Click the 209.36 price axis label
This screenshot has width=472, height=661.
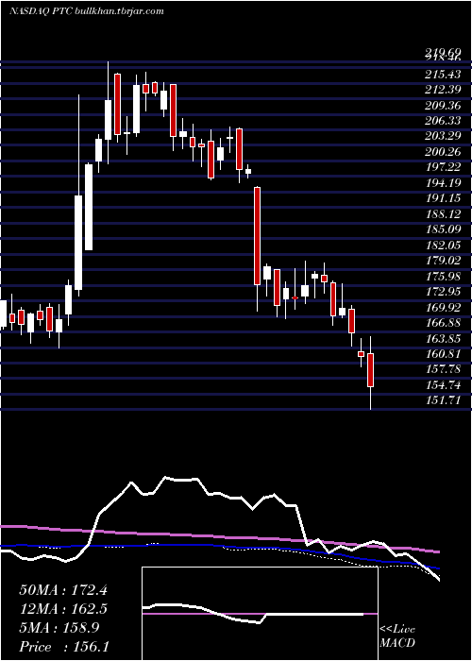[443, 106]
